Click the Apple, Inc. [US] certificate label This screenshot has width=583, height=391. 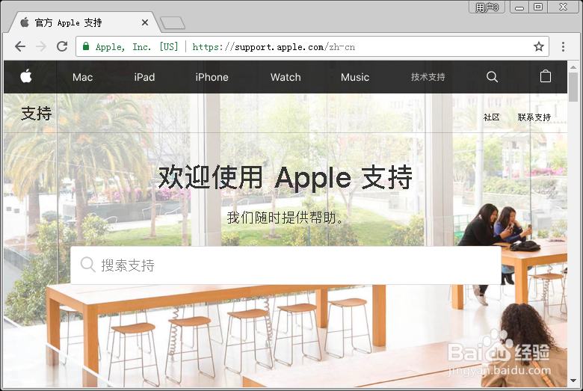137,47
